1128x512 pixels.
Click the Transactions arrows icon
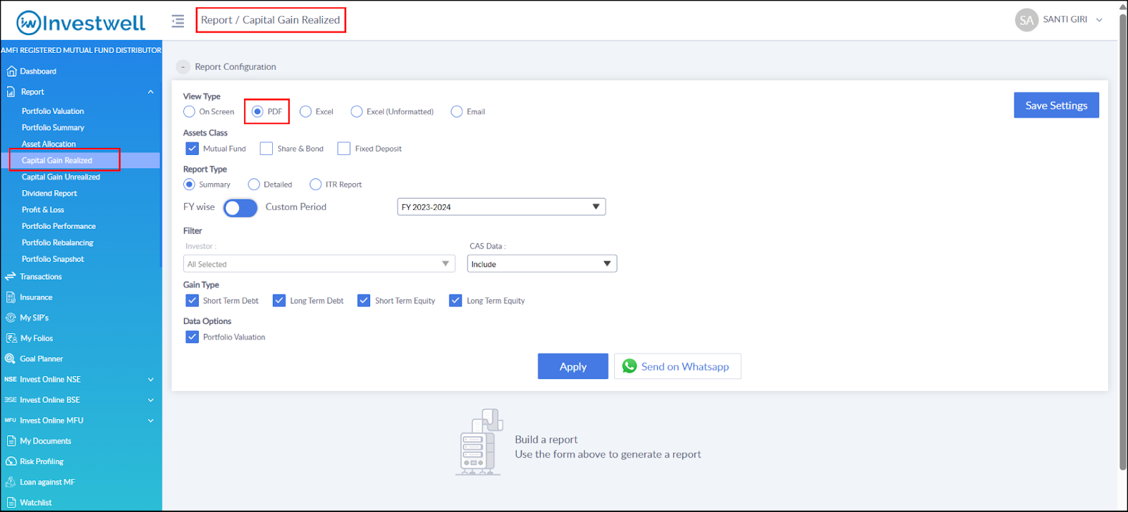tap(11, 277)
